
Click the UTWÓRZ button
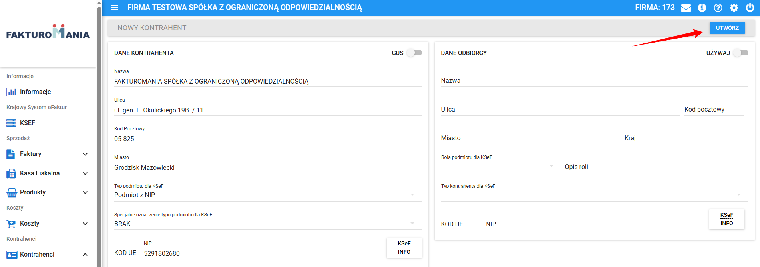tap(727, 28)
